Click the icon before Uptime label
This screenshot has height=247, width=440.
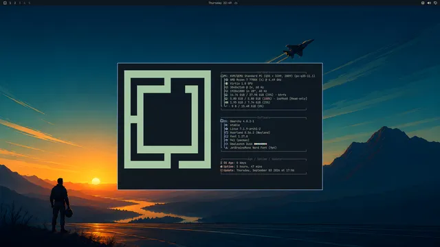pos(221,167)
